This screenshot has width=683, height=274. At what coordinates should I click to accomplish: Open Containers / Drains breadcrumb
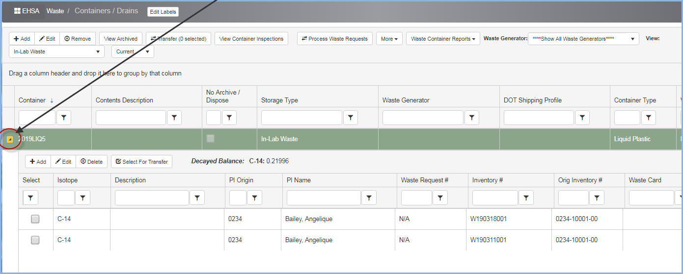106,11
